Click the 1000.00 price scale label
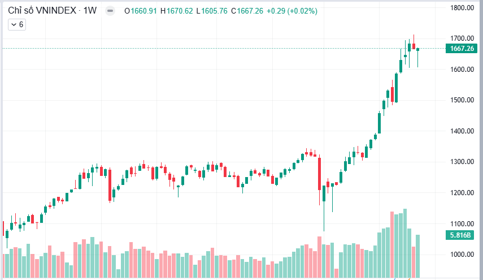 click(x=462, y=255)
